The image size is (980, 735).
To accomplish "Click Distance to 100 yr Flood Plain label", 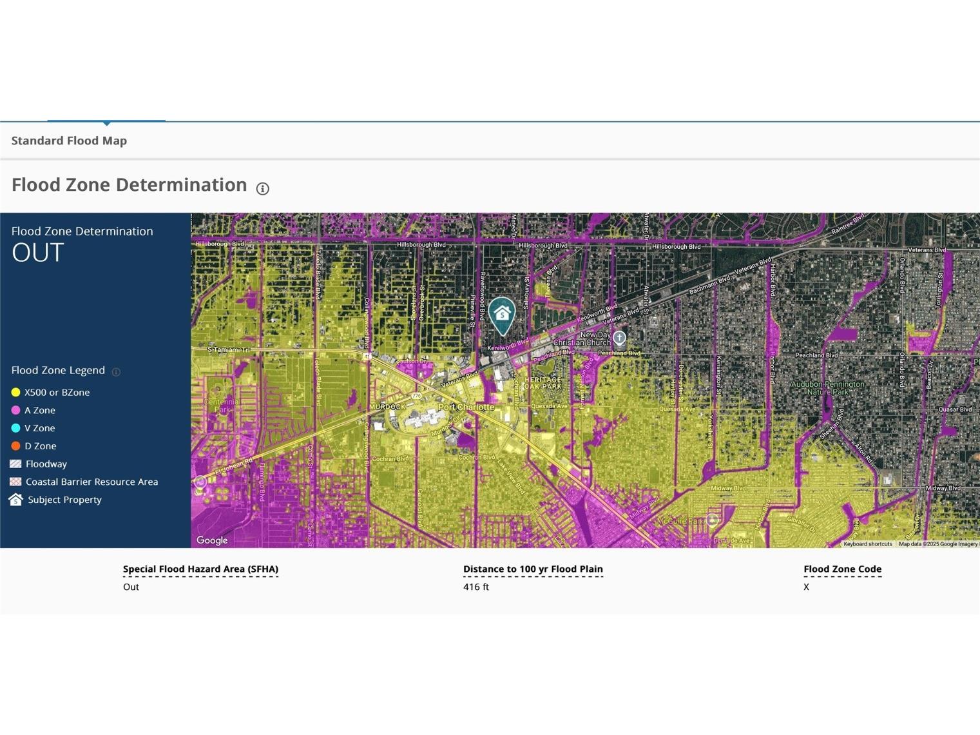I will pos(533,569).
